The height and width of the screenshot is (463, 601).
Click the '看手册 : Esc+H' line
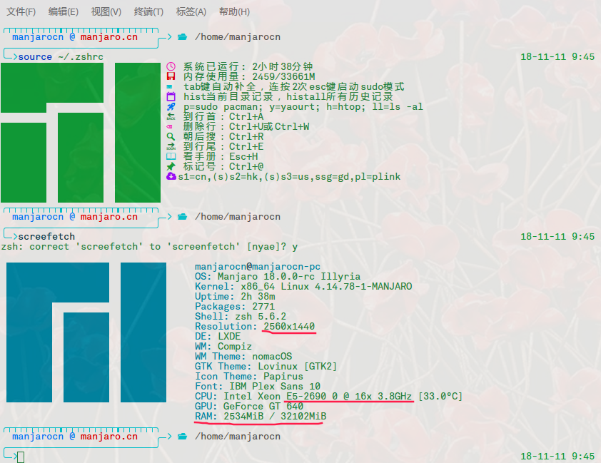(x=221, y=156)
